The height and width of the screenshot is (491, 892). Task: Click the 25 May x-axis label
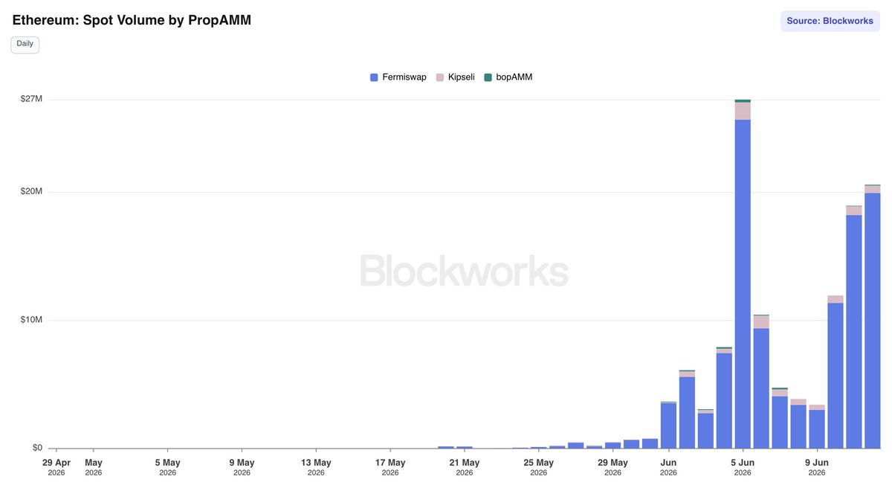pos(539,466)
